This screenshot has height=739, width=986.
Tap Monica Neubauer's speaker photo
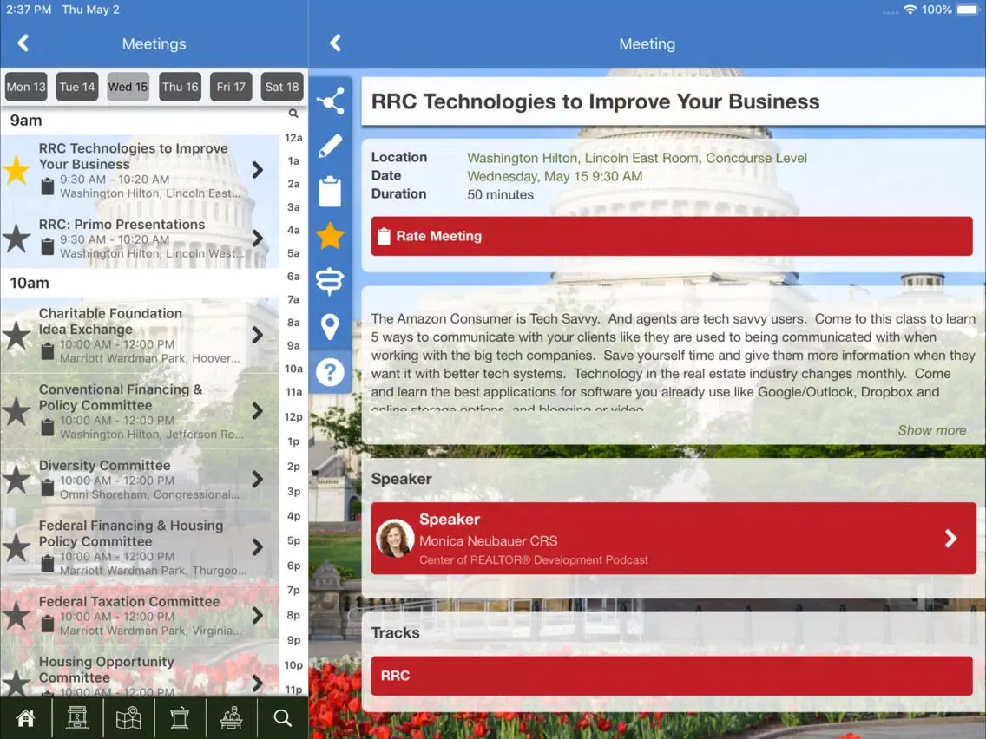pyautogui.click(x=395, y=539)
